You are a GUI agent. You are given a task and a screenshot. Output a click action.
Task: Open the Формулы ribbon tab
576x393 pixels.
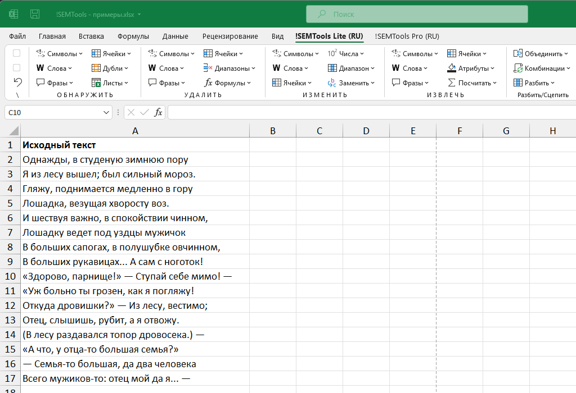133,36
